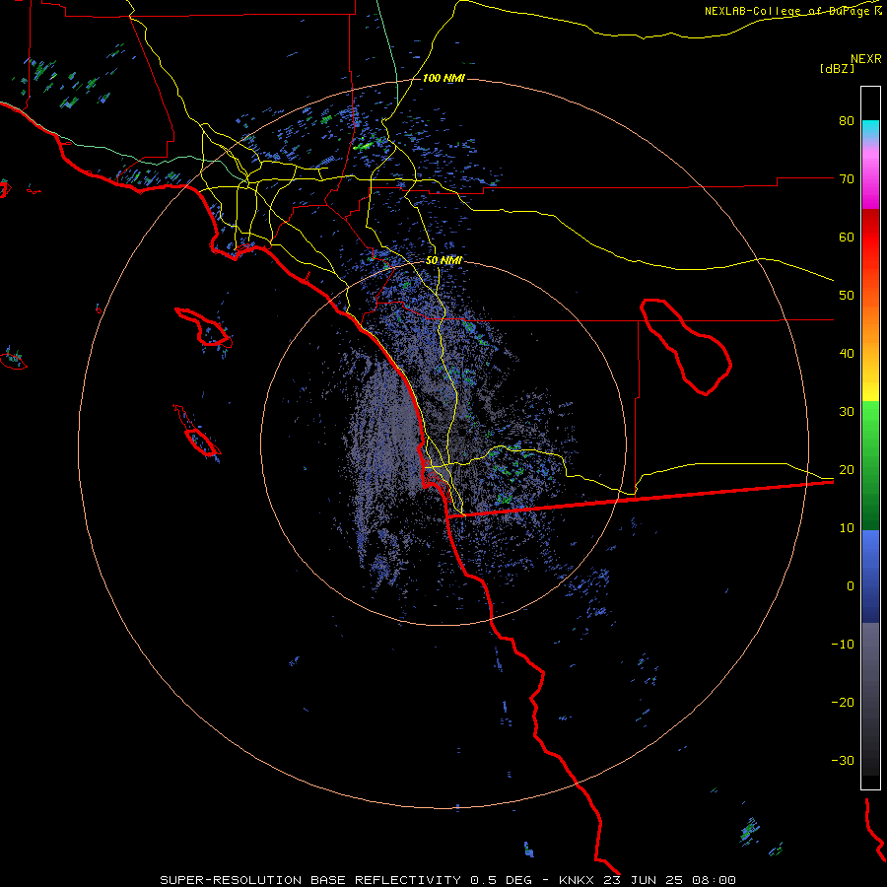Click the Super-Resolution Base Reflectivity caption
887x887 pixels.
pyautogui.click(x=447, y=880)
